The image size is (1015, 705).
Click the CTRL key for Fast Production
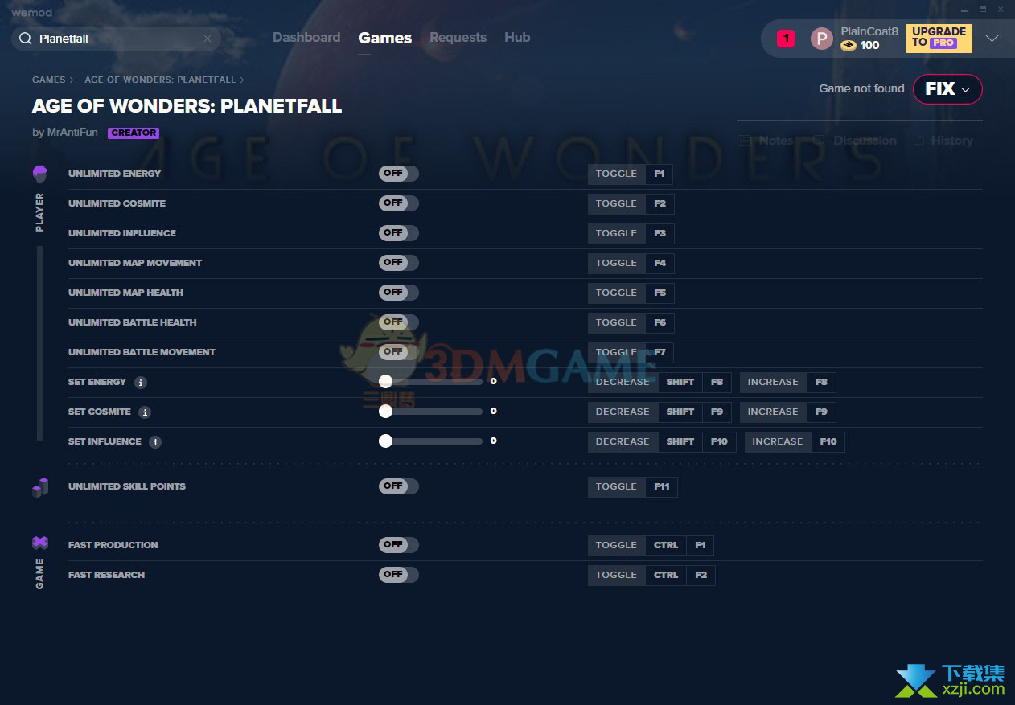coord(666,546)
